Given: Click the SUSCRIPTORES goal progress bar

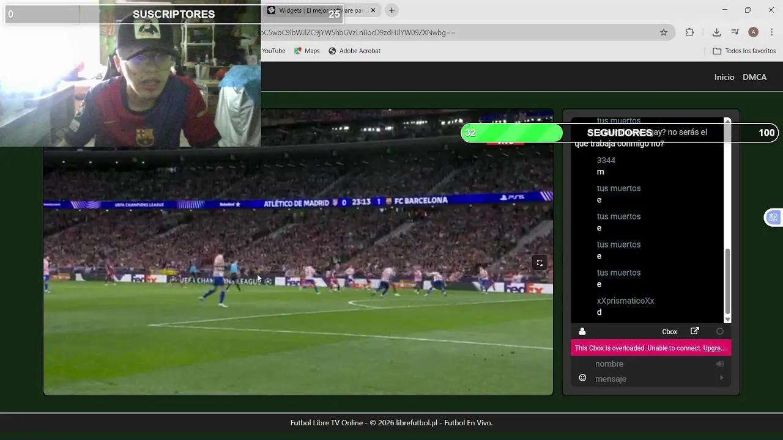Looking at the screenshot, I should [x=174, y=14].
